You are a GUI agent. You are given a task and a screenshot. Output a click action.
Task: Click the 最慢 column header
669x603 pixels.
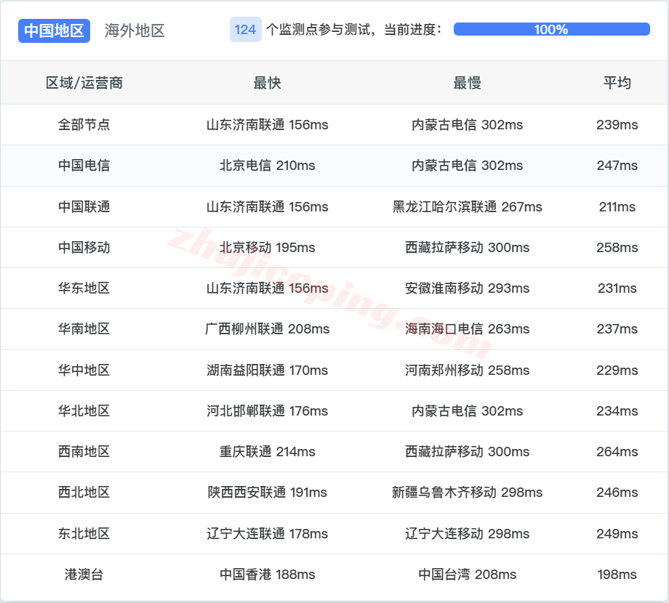click(467, 83)
